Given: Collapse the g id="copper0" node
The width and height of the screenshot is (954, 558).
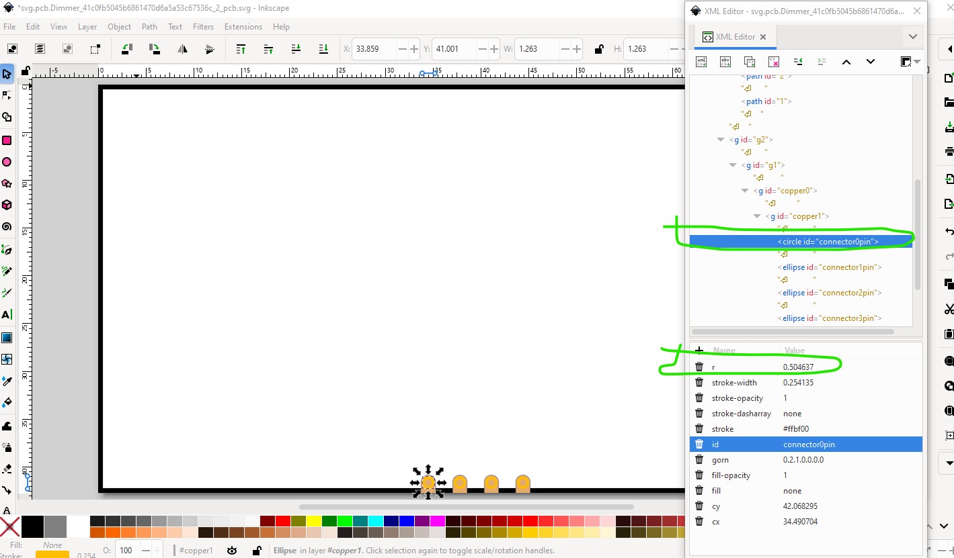Looking at the screenshot, I should [745, 191].
